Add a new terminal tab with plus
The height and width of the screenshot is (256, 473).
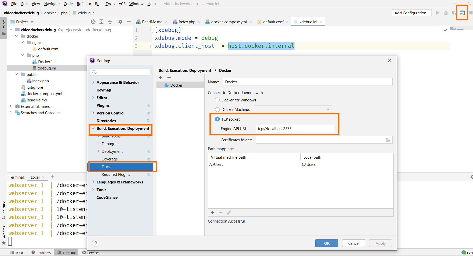tap(53, 177)
